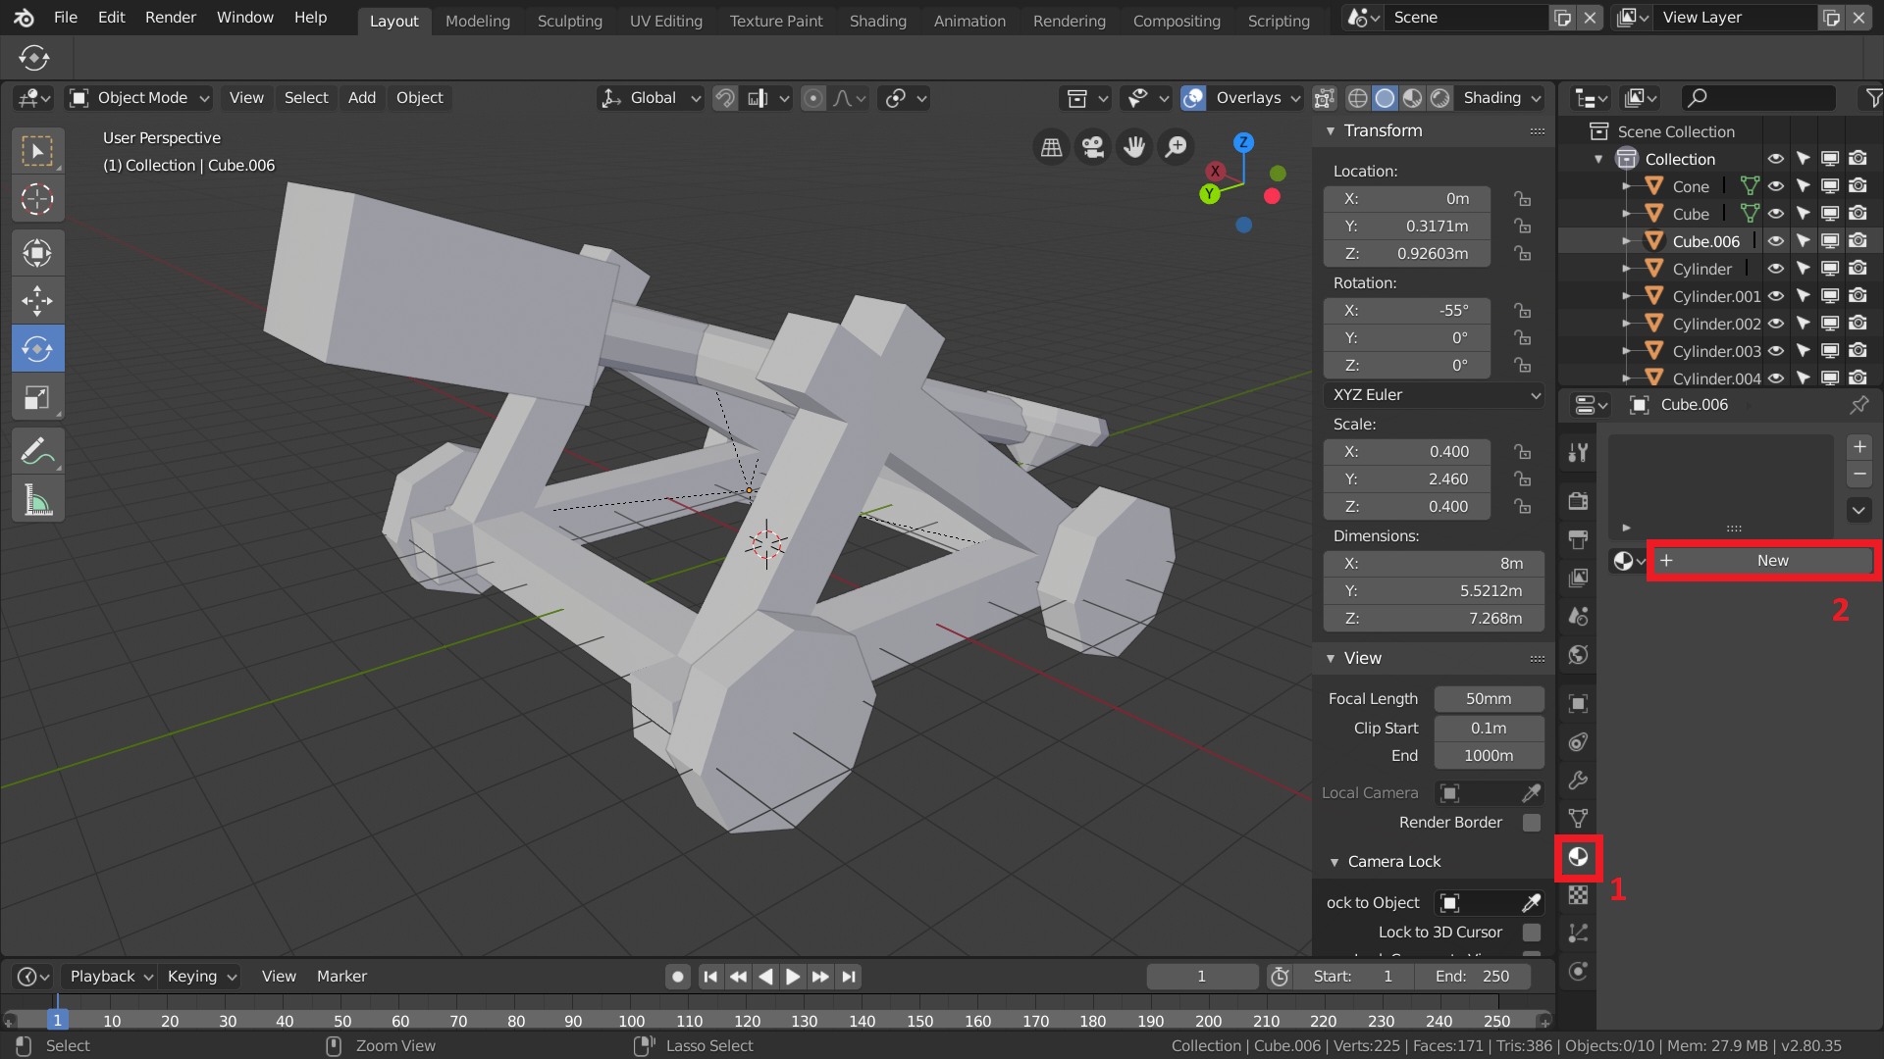The height and width of the screenshot is (1059, 1884).
Task: Open the Texture properties tab
Action: coord(1578,895)
